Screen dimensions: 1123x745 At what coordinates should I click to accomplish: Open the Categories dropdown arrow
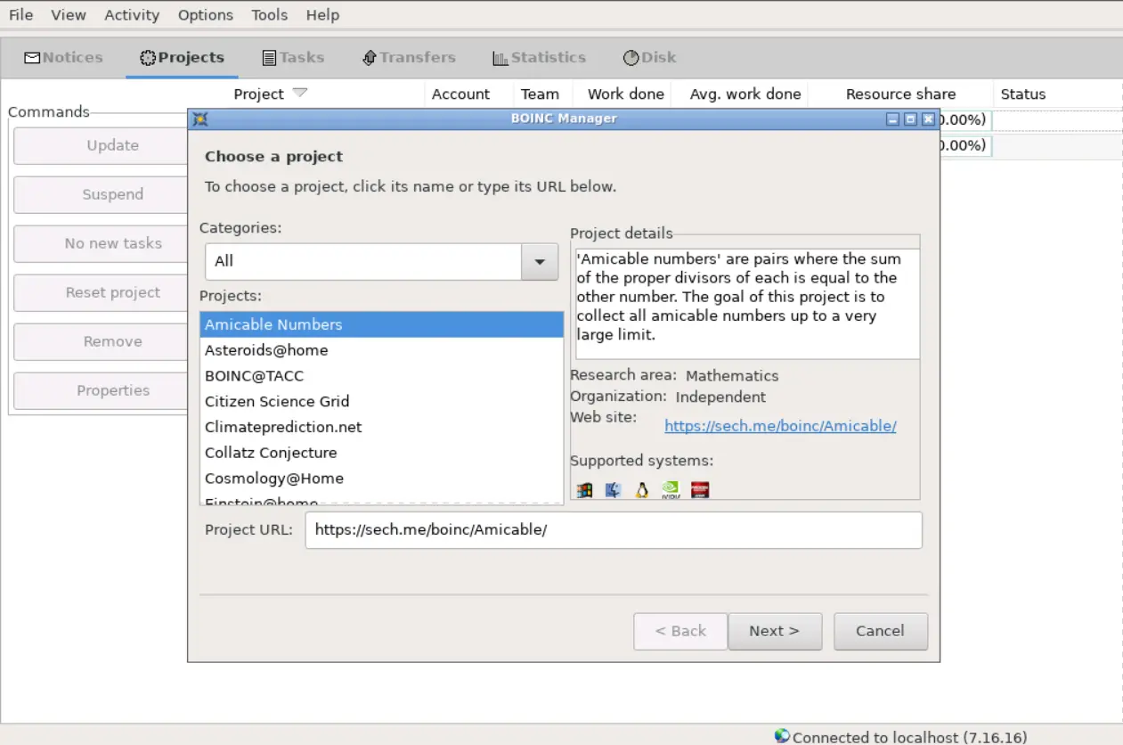click(539, 262)
